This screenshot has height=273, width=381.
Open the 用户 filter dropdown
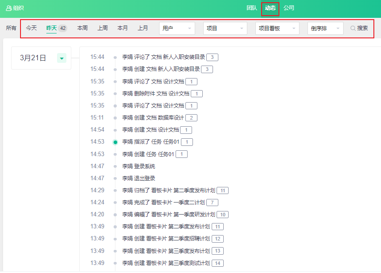tap(177, 28)
